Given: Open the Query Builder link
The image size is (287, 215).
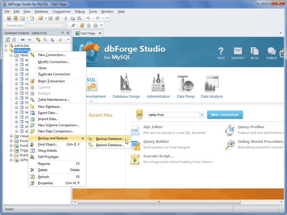Looking at the screenshot, I should click(x=156, y=142).
